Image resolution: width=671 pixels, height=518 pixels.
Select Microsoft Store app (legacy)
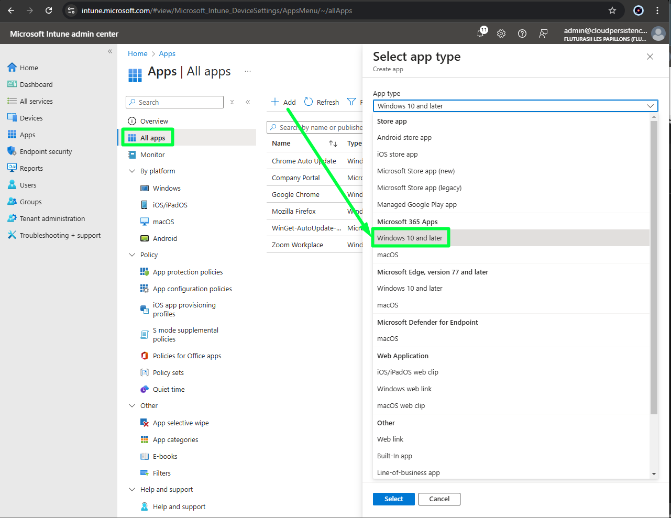pos(511,188)
